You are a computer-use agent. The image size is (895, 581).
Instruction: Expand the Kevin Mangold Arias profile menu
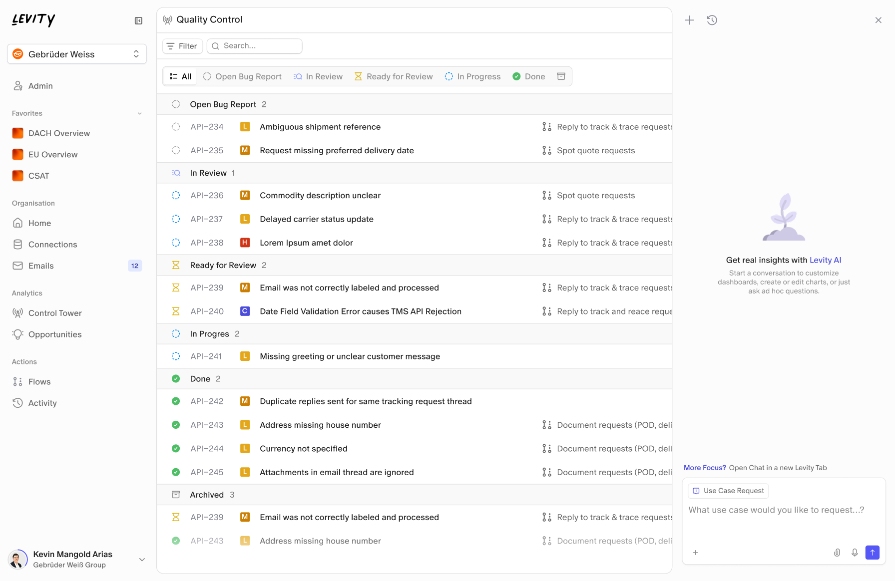point(142,560)
